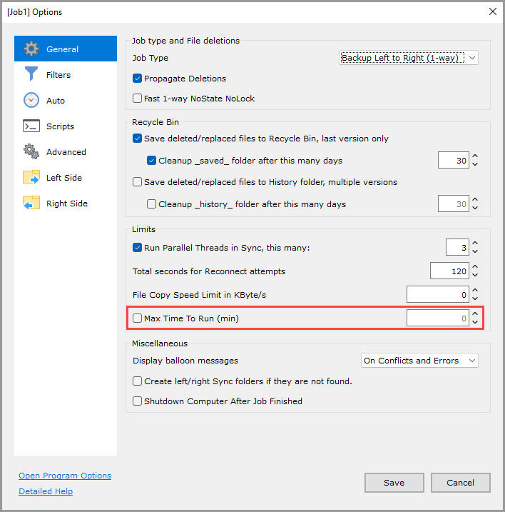The image size is (505, 512).
Task: Click the Left Side folder icon
Action: pyautogui.click(x=31, y=178)
